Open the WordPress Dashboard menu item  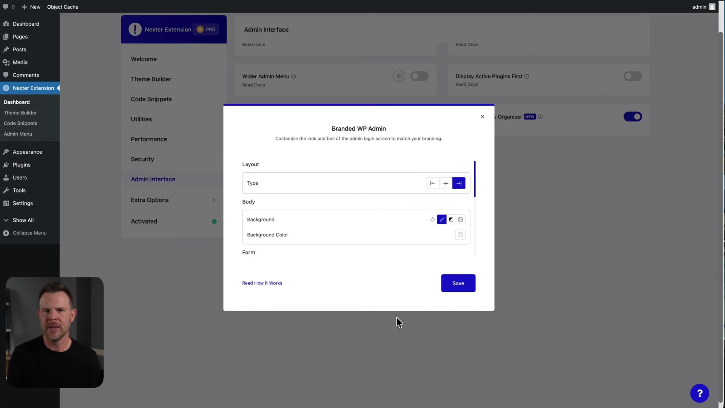(x=26, y=24)
